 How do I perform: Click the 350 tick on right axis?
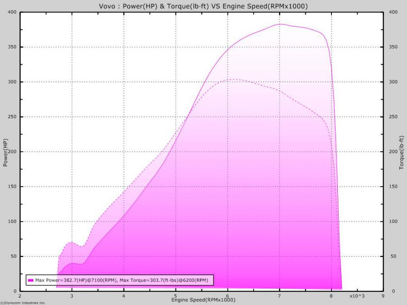tap(393, 47)
